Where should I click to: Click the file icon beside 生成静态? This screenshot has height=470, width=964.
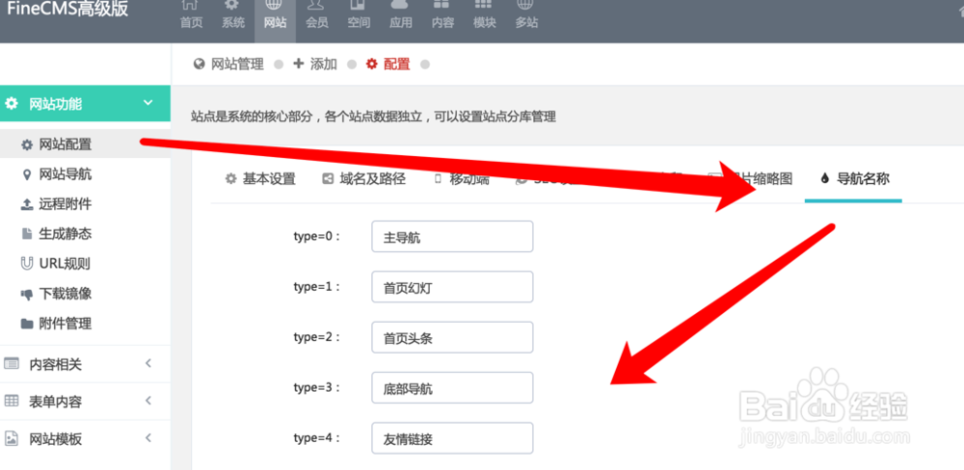point(26,234)
